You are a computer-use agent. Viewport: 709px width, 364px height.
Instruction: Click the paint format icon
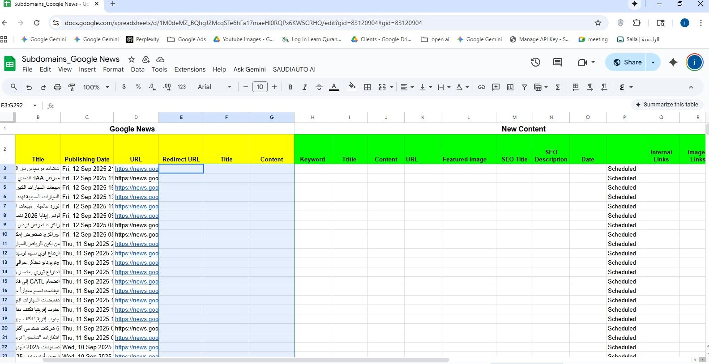click(72, 87)
